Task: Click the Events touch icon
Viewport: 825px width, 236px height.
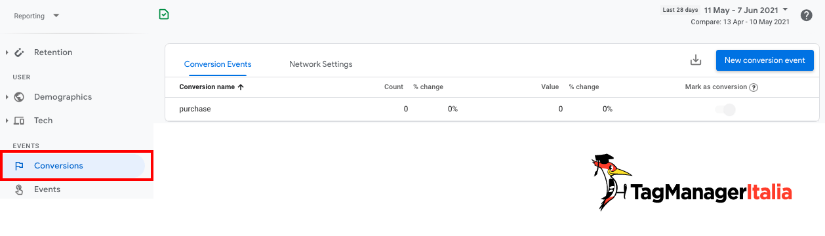Action: 19,189
